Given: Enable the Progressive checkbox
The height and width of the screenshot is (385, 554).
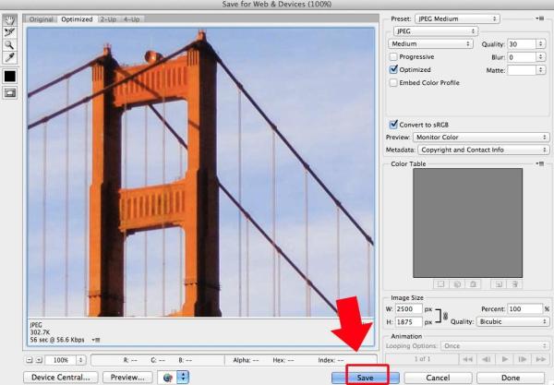Looking at the screenshot, I should click(x=395, y=56).
